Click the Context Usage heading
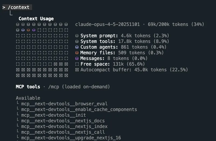The width and height of the screenshot is (216, 141). 36,19
